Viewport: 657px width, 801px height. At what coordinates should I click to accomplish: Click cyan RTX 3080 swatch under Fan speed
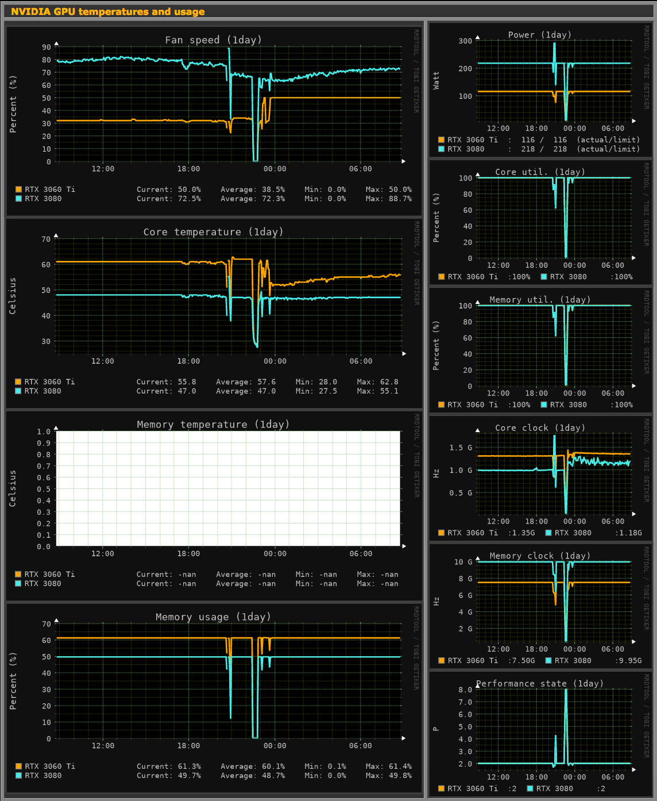(18, 198)
